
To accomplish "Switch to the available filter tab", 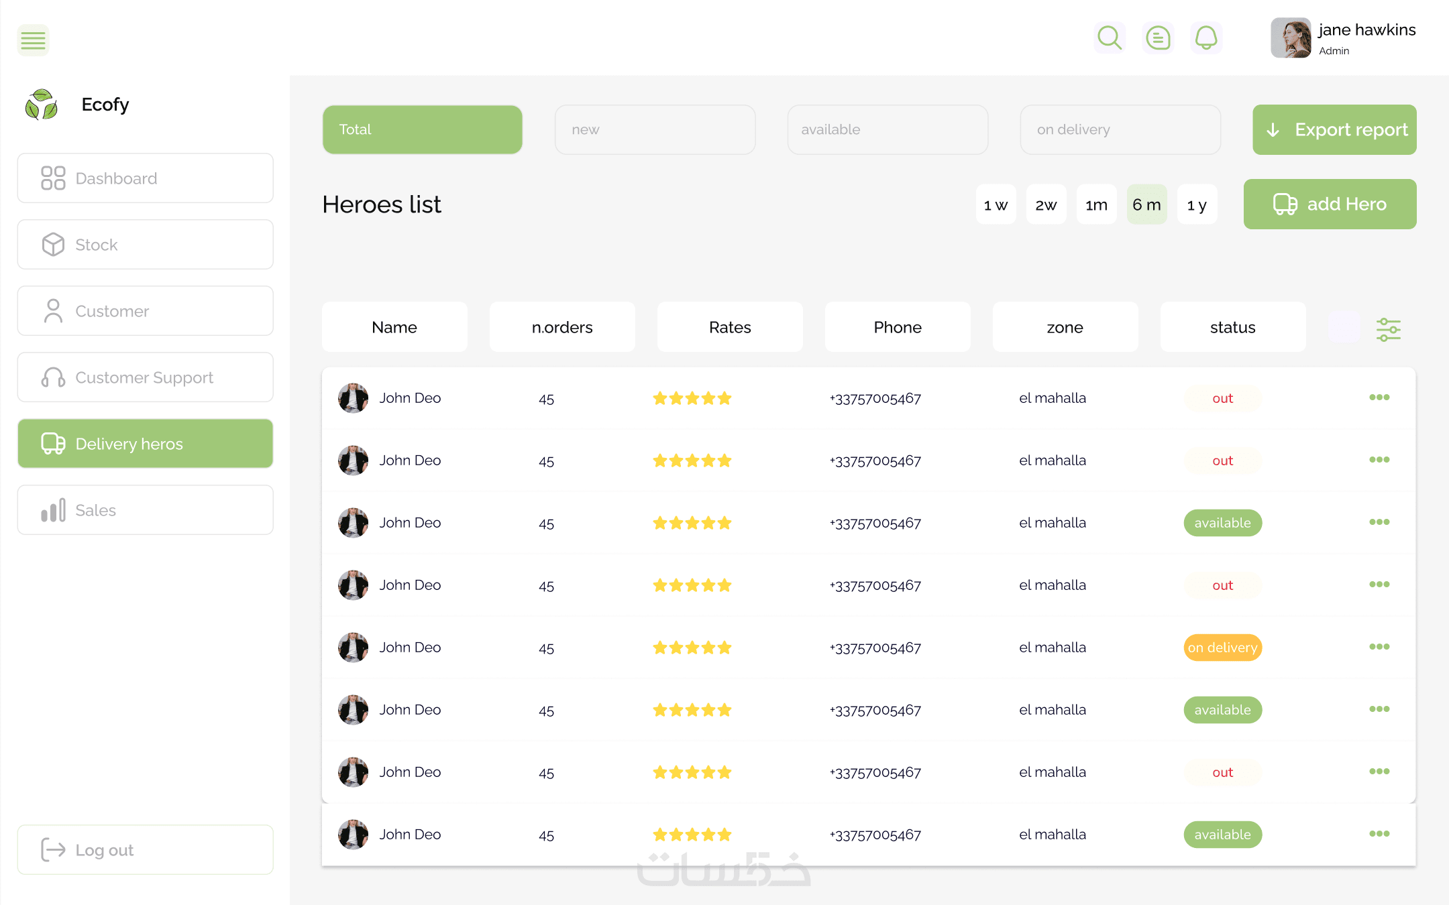I will 887,129.
